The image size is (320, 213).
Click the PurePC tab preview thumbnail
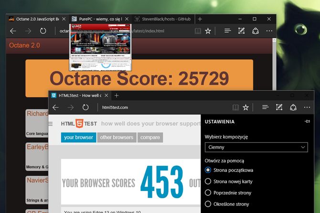coord(100,47)
